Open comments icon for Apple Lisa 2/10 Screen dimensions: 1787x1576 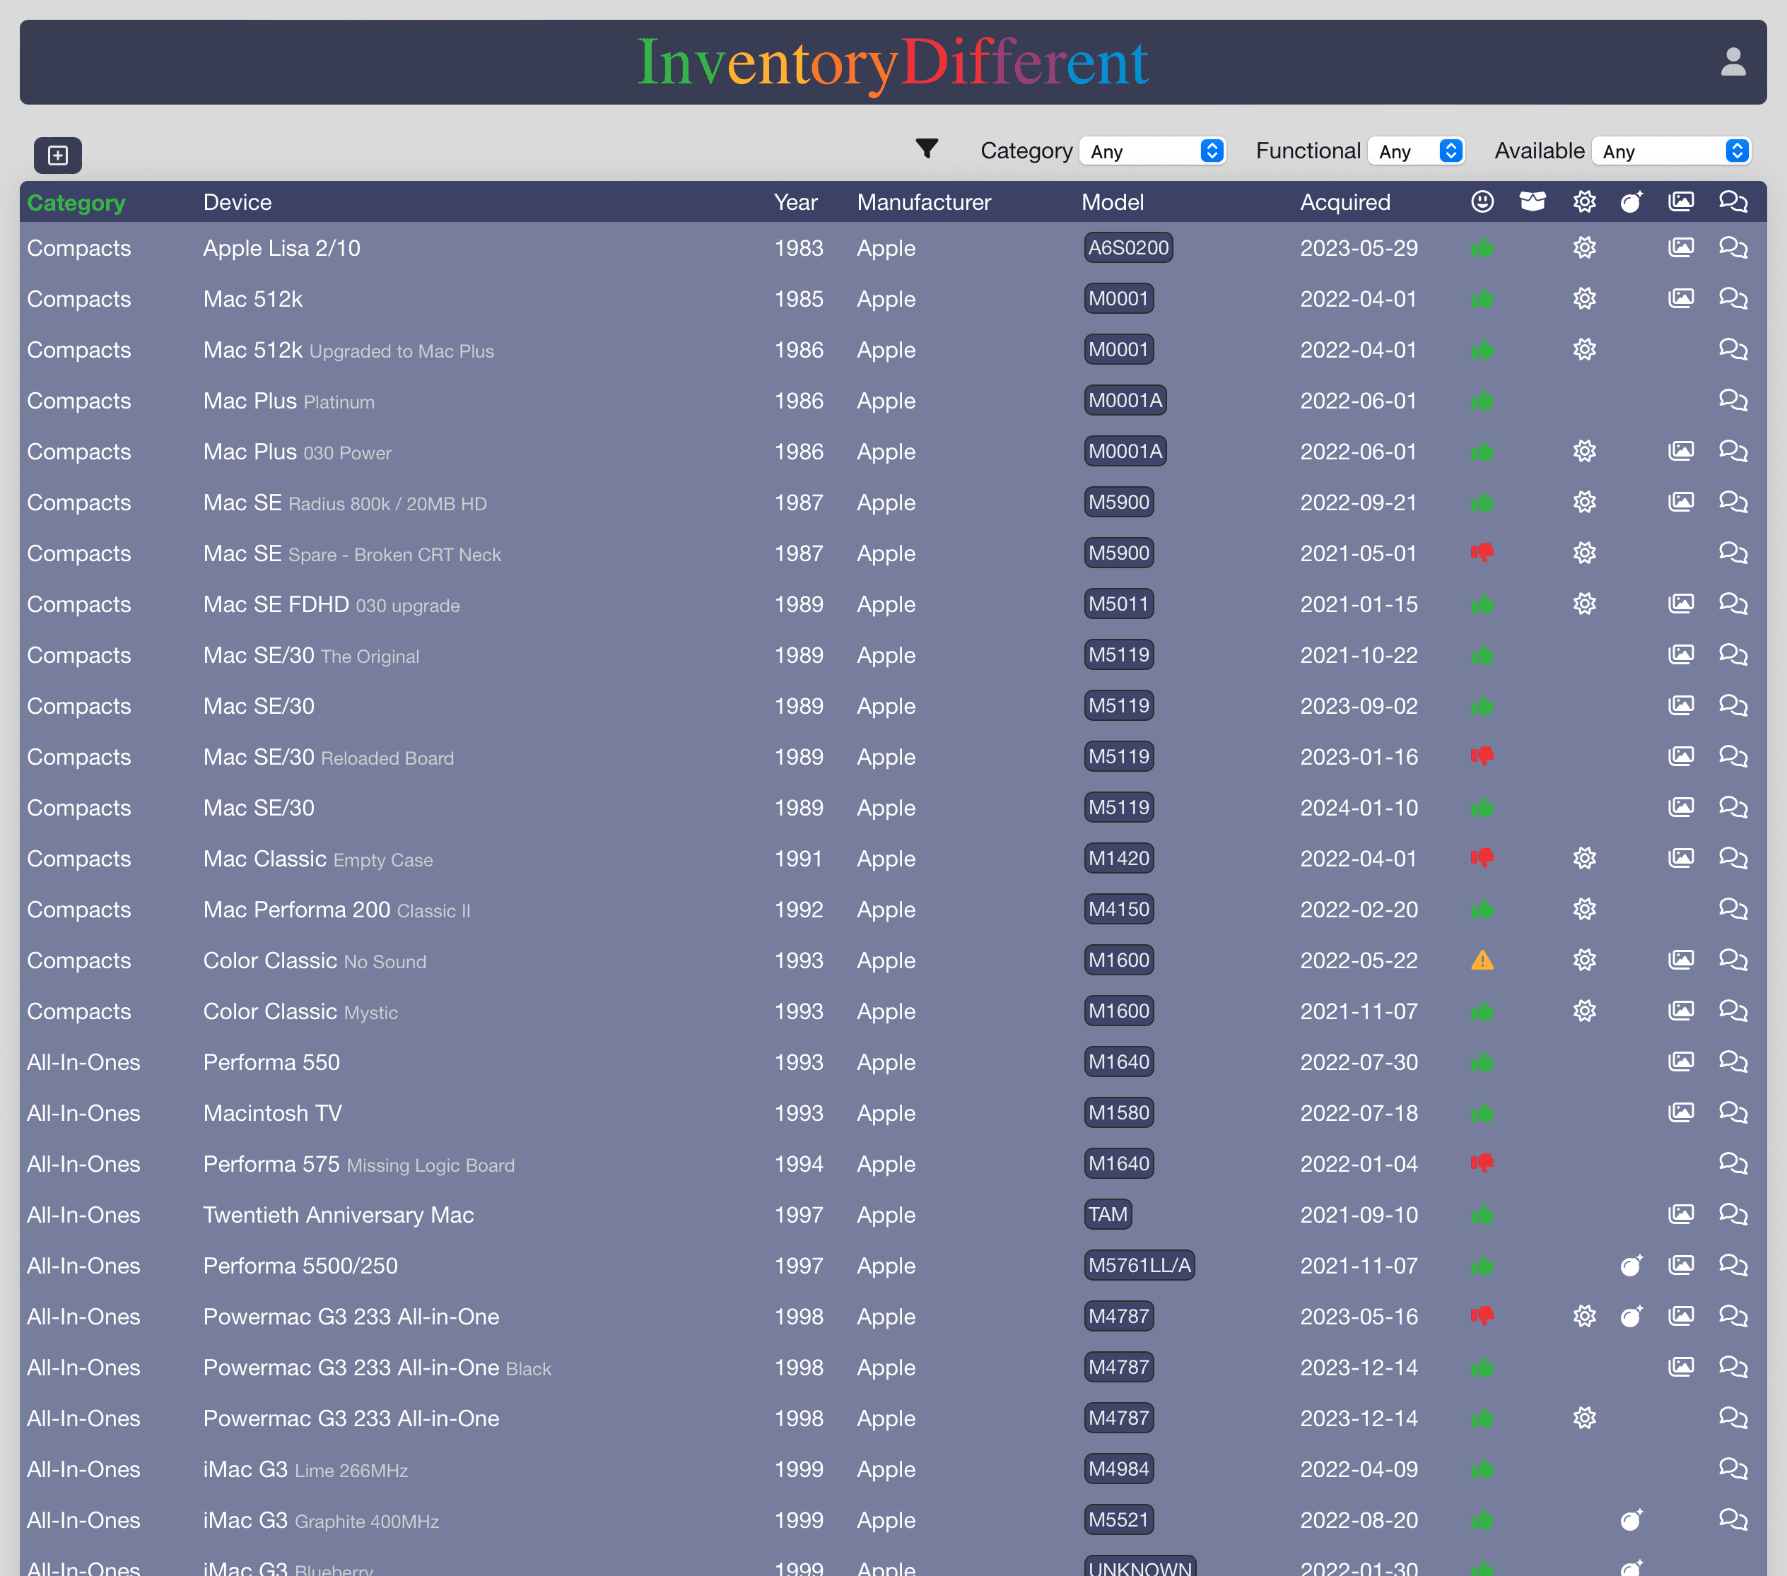click(1733, 248)
